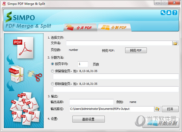This screenshot has height=132, width=182.
Task: Focus the 移除指定页 pages input
Action: 116,89
